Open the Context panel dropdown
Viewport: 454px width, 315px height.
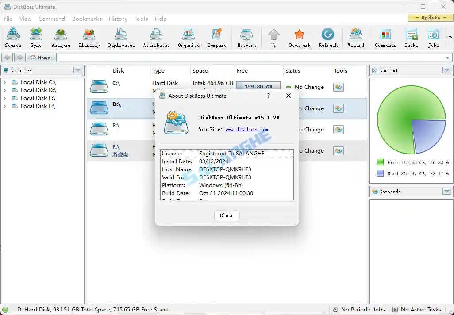pos(447,70)
